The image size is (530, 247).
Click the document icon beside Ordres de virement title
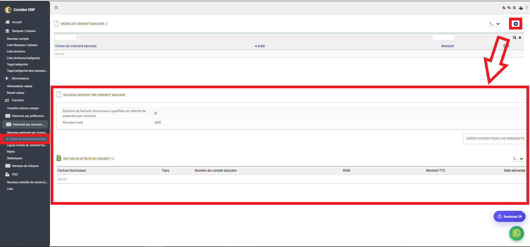pos(56,23)
